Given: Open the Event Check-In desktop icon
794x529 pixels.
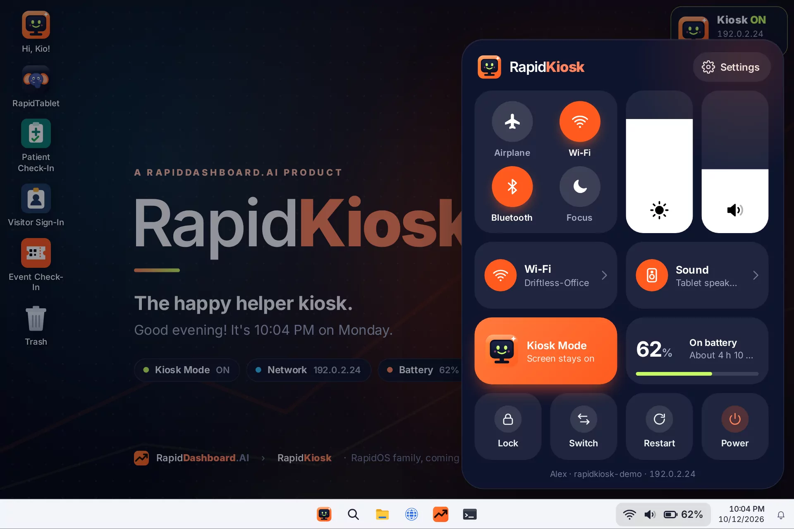Looking at the screenshot, I should coord(36,265).
